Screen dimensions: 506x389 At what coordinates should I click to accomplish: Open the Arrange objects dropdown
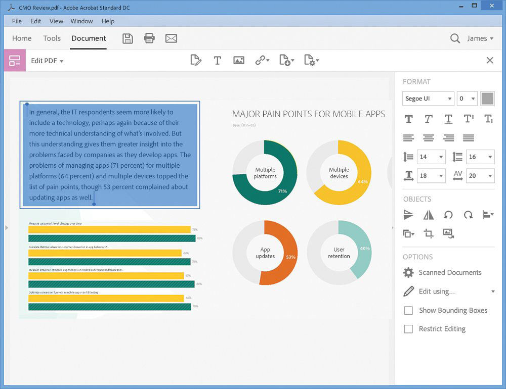tap(408, 233)
